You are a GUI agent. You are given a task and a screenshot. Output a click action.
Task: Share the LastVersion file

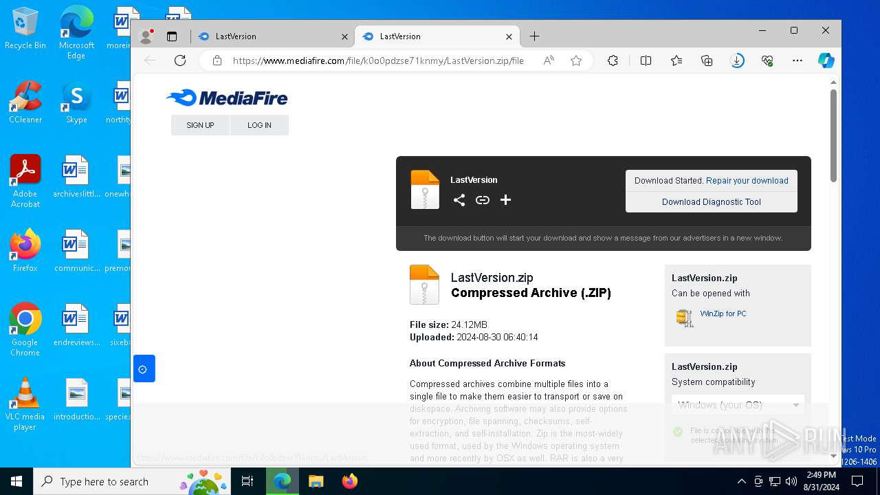459,200
